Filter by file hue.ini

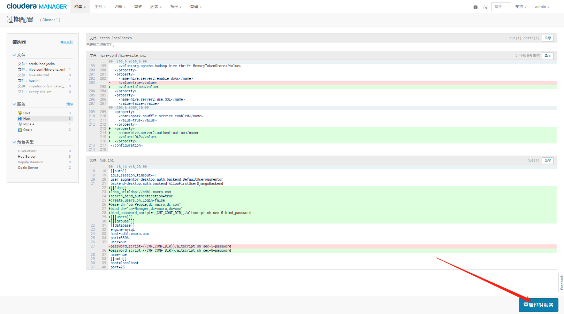click(x=29, y=81)
